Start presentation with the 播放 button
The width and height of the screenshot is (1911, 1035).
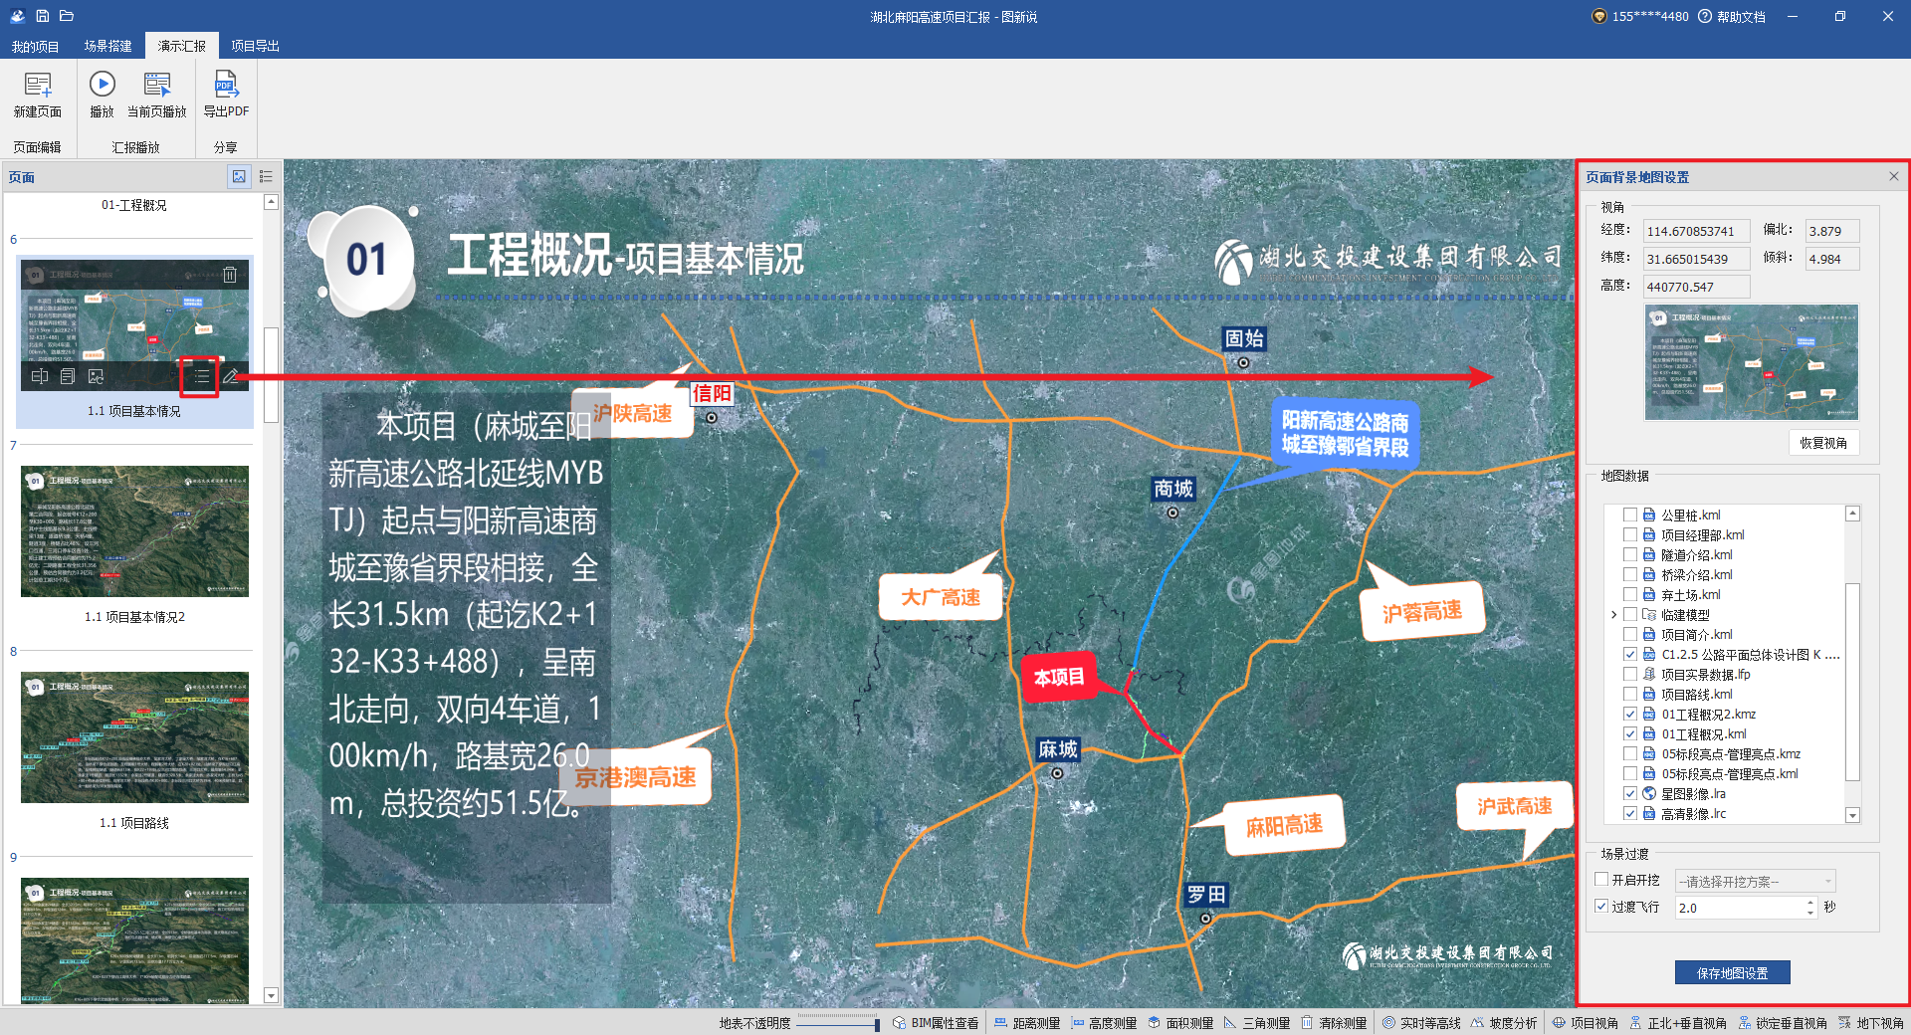pos(102,87)
